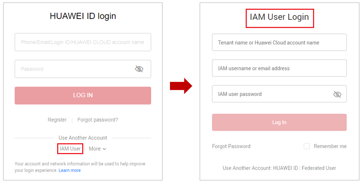The image size is (363, 184).
Task: Switch back to HUAWEI ID account login
Action: coord(285,168)
